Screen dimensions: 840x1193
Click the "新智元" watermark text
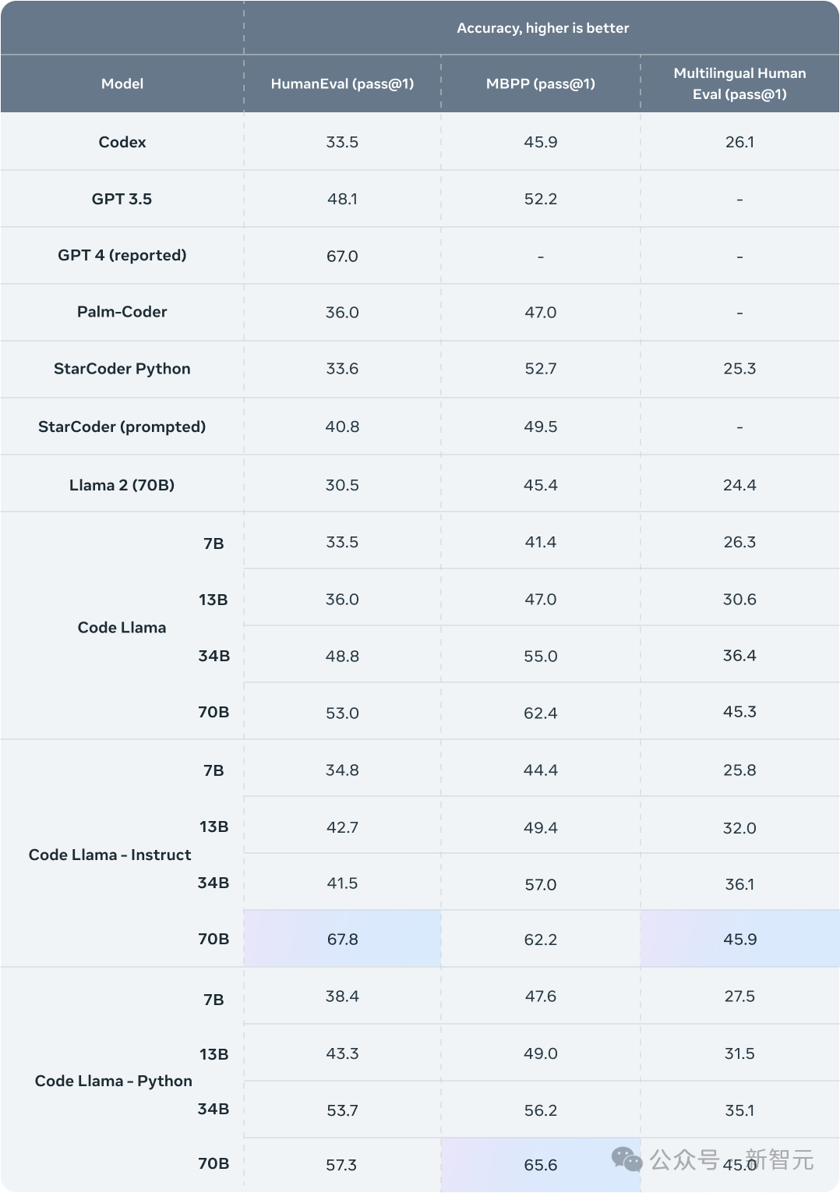pos(779,1159)
